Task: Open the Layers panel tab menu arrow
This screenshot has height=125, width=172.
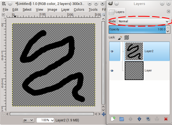Action: pyautogui.click(x=168, y=11)
